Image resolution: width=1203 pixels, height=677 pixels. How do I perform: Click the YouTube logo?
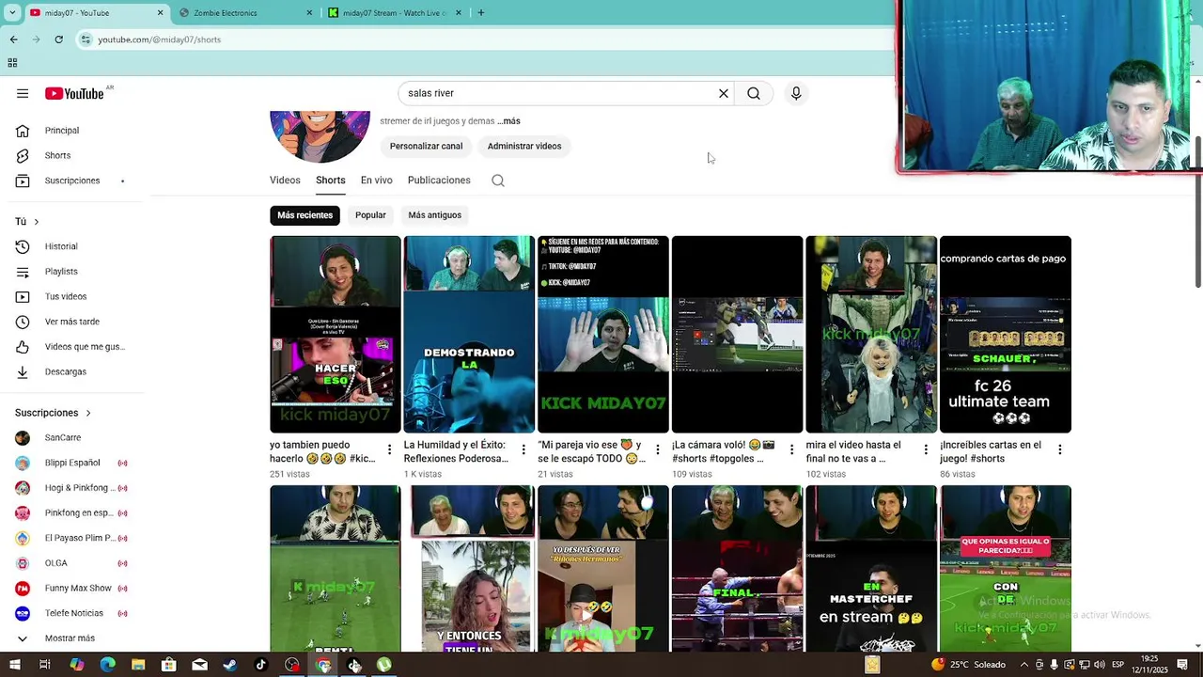pos(74,93)
